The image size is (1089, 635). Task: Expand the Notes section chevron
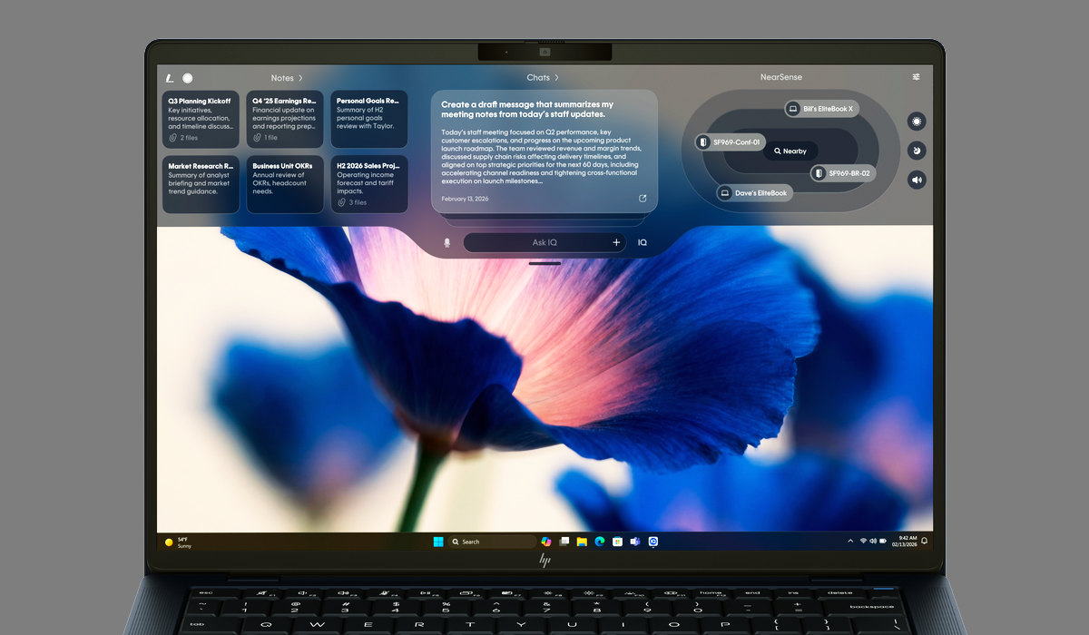[300, 77]
